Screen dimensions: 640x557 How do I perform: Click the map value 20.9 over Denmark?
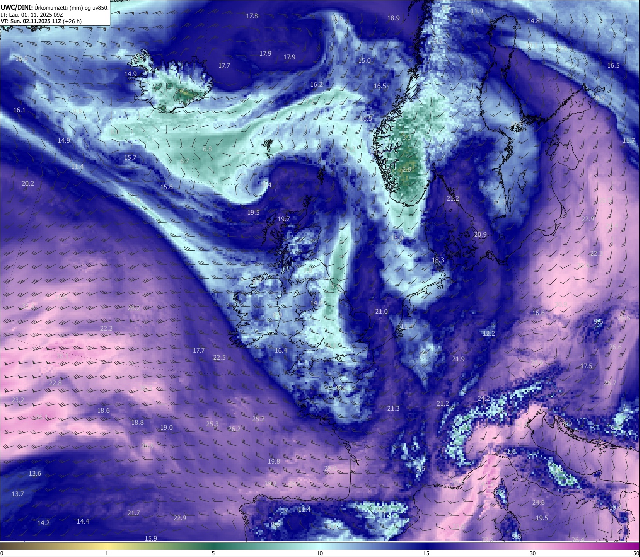tap(480, 235)
